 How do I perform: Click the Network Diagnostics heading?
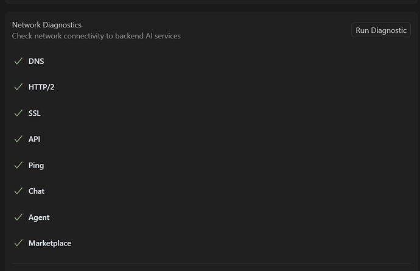[47, 25]
